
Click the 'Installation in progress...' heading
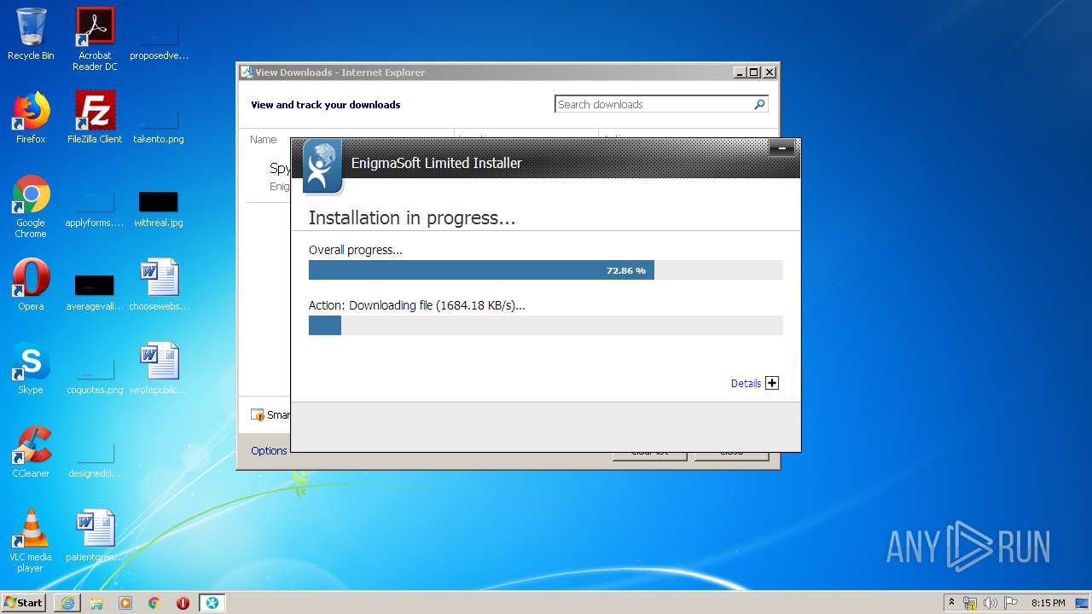(412, 218)
